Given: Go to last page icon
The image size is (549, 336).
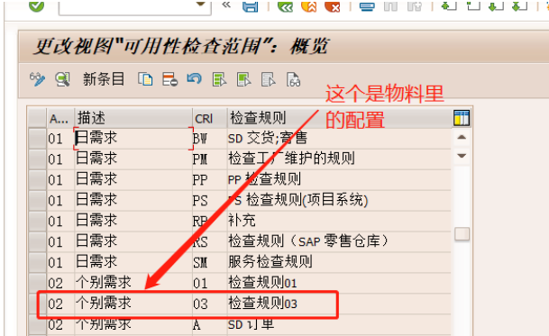Looking at the screenshot, I should coord(520,5).
